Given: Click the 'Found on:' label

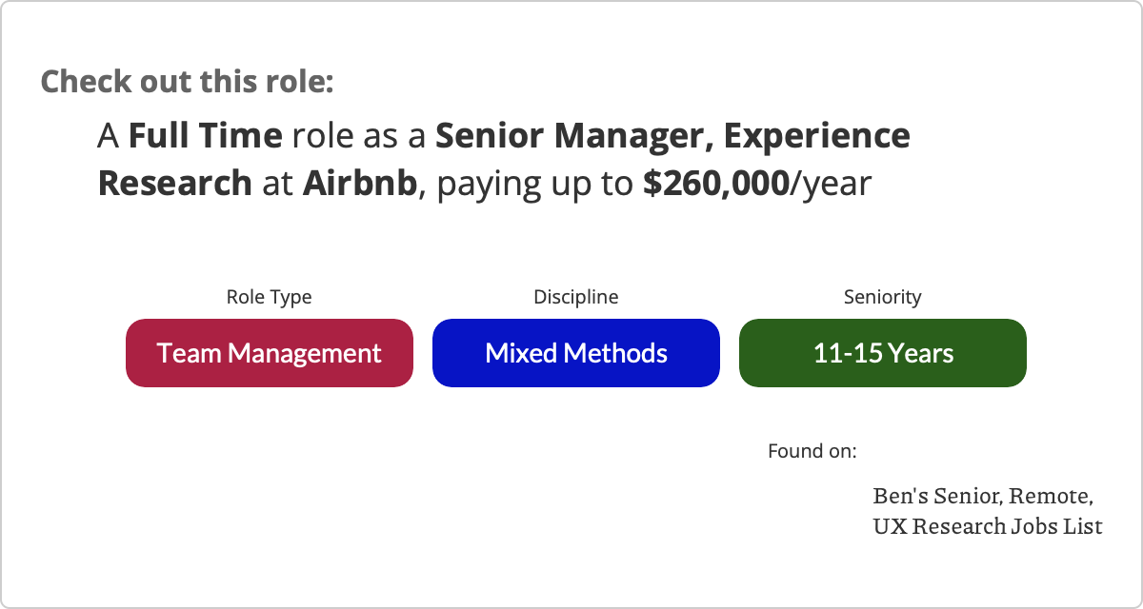Looking at the screenshot, I should click(812, 450).
